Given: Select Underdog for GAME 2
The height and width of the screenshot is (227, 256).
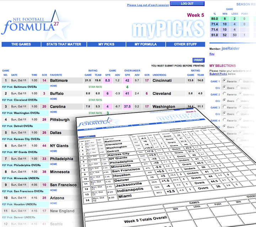Looking at the screenshot, I should click(x=240, y=93).
